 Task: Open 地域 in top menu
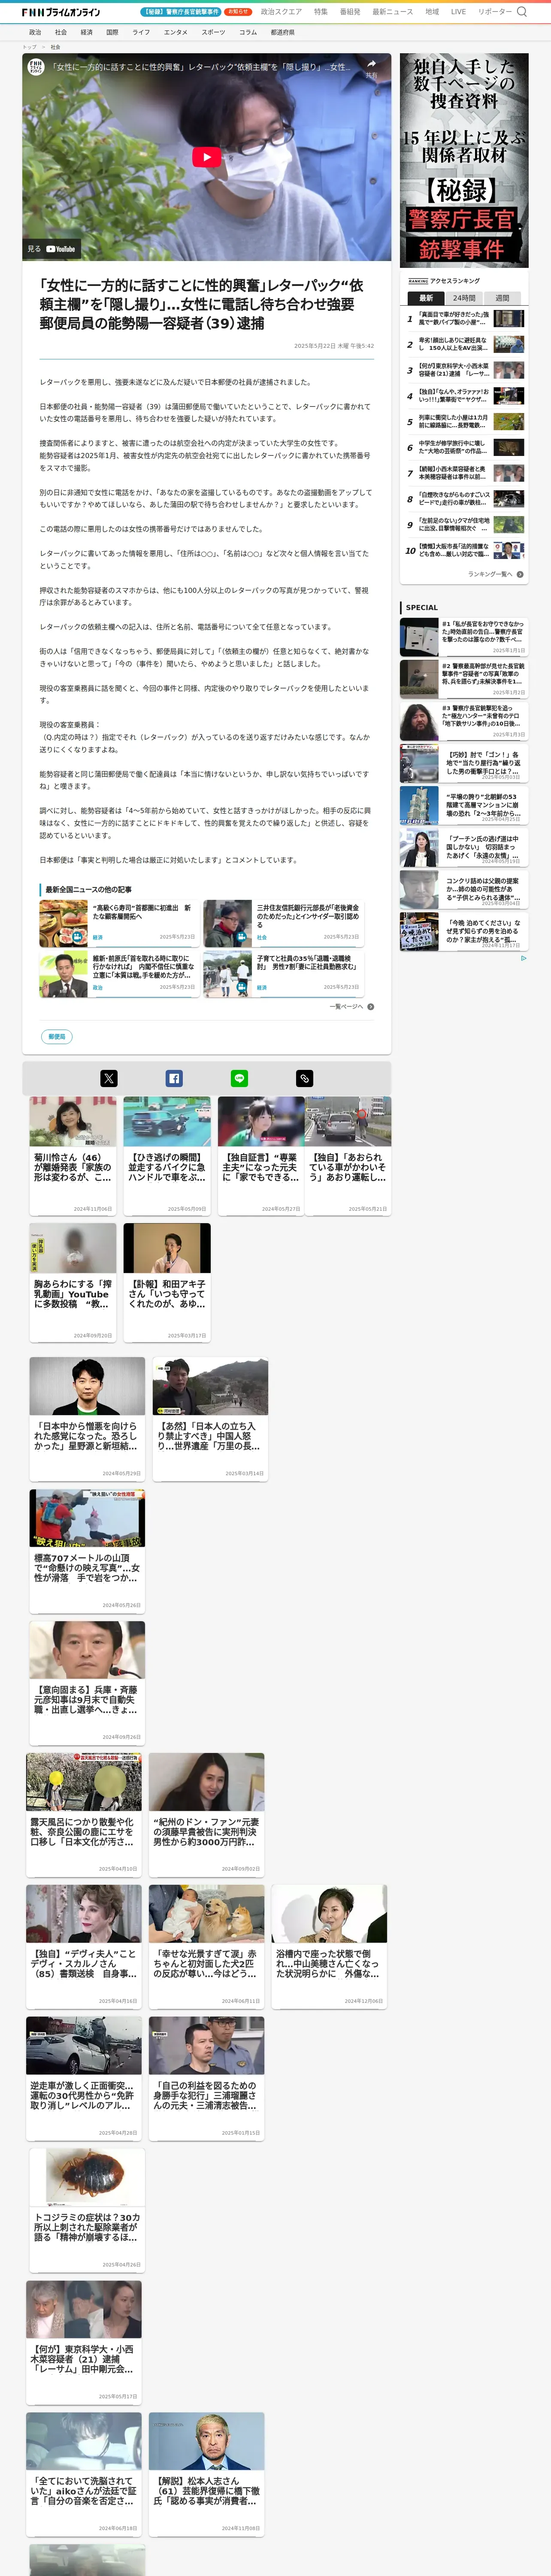click(x=432, y=12)
